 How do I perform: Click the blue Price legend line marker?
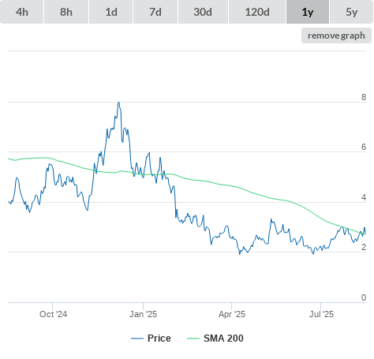point(137,338)
